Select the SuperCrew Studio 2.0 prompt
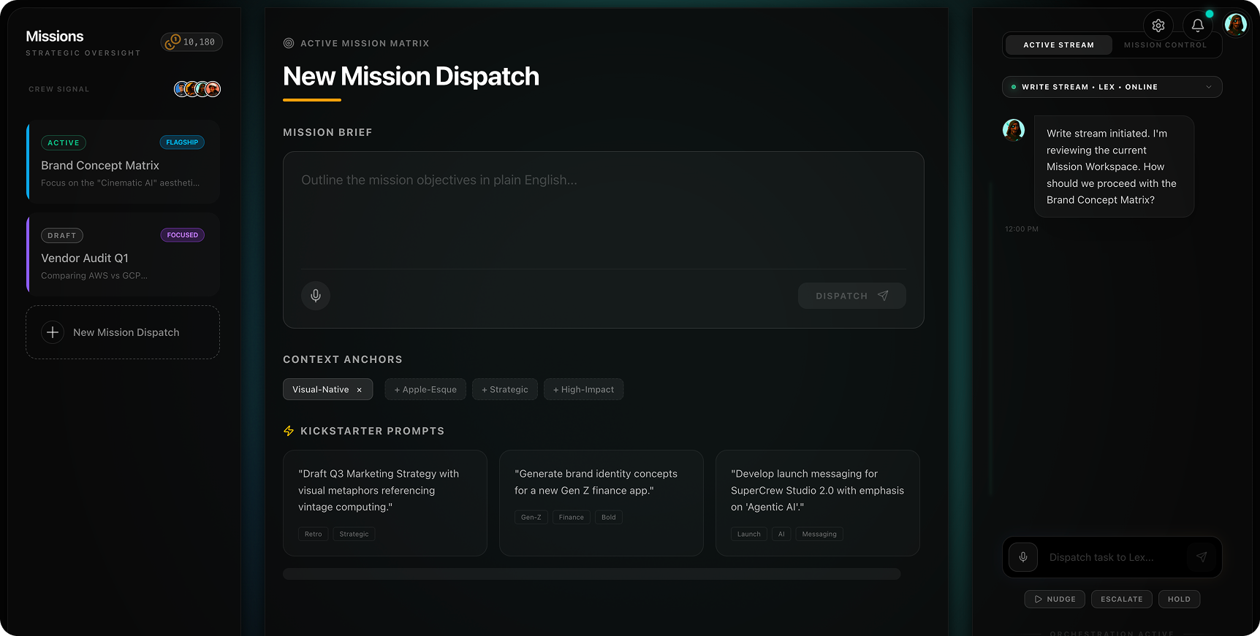Screen dimensions: 1260x636 click(x=818, y=502)
